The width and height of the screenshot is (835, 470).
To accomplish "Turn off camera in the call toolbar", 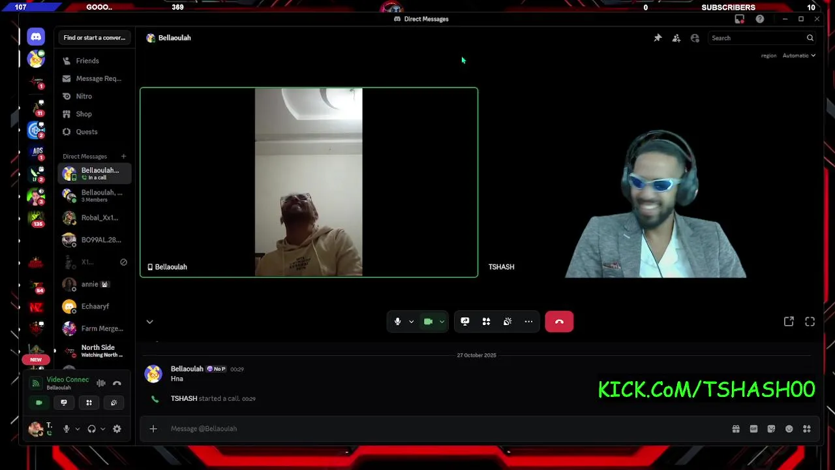I will 428,321.
